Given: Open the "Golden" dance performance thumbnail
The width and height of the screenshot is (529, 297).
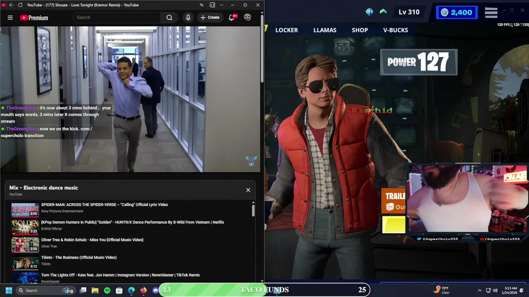Looking at the screenshot, I should (x=25, y=227).
